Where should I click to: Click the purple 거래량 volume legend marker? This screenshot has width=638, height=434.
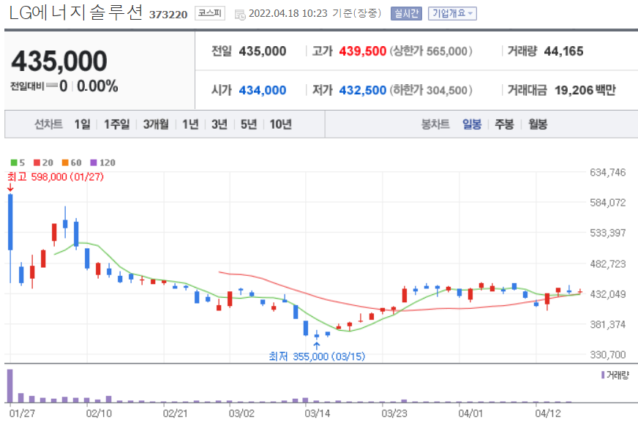click(x=603, y=375)
